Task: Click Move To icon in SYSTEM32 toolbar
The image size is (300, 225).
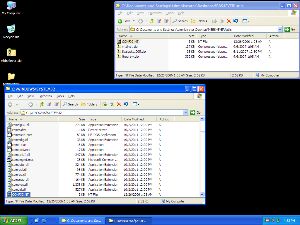Action: 105,104
